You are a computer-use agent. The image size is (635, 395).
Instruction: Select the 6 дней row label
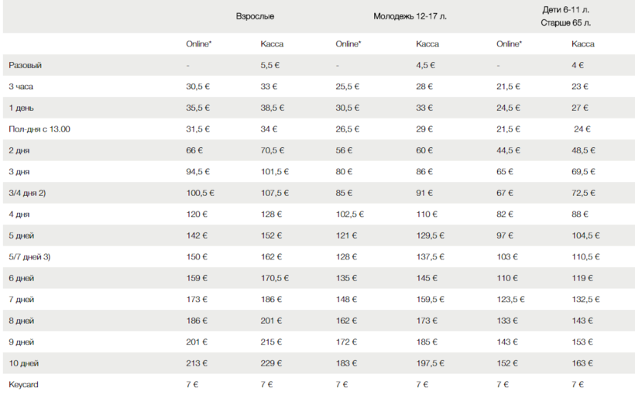22,278
